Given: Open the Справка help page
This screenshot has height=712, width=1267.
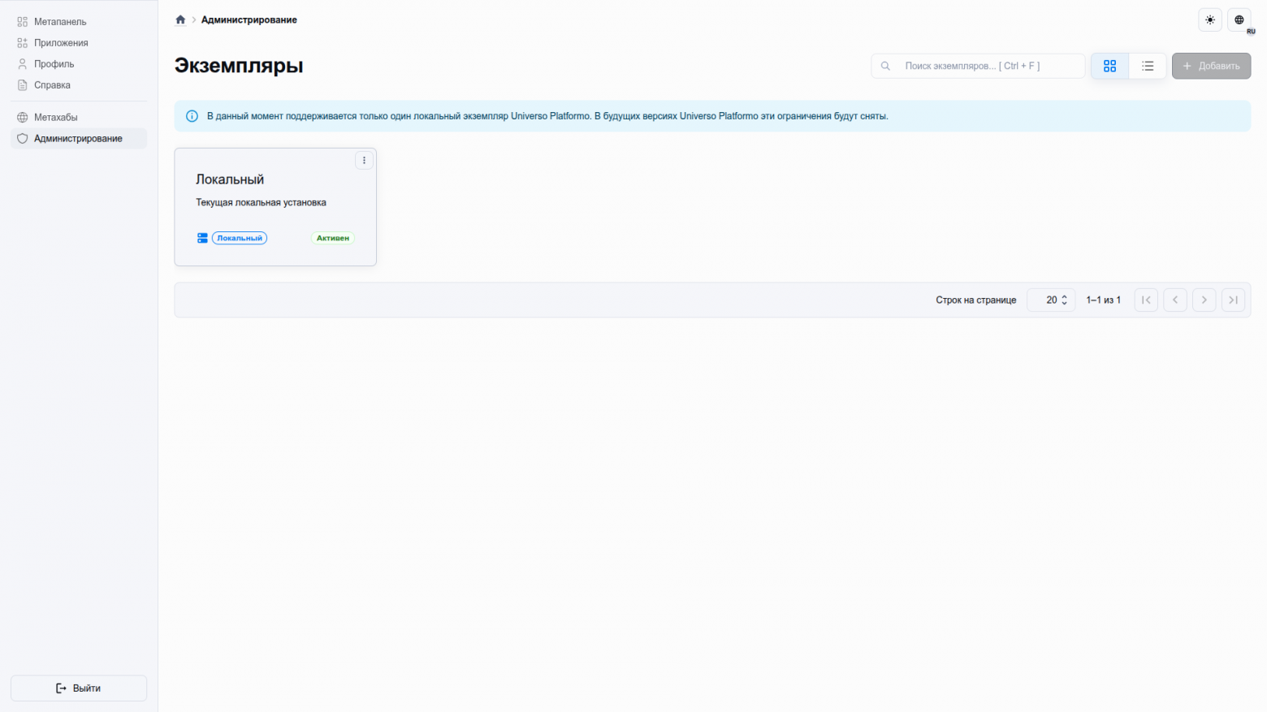Looking at the screenshot, I should (79, 85).
